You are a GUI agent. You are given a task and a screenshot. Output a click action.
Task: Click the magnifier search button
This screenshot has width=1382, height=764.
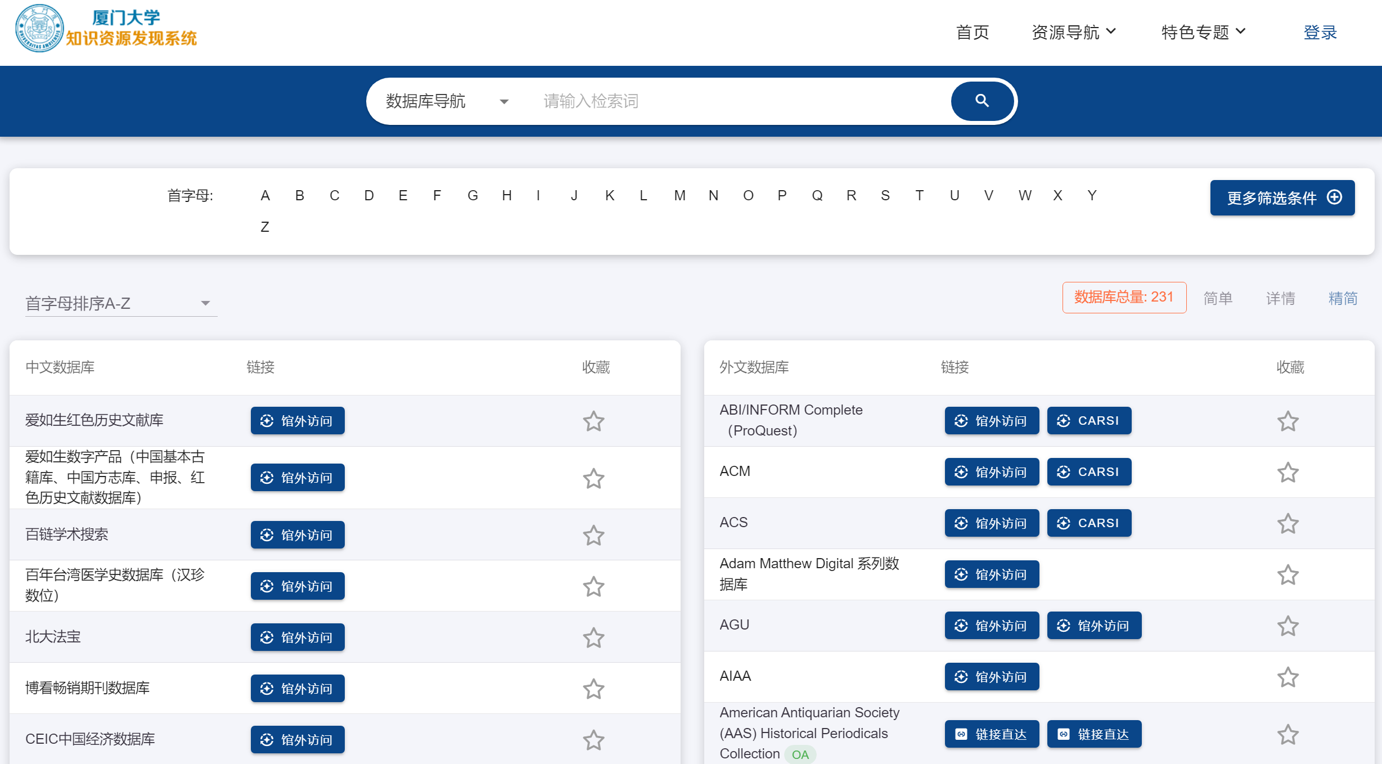(x=982, y=101)
